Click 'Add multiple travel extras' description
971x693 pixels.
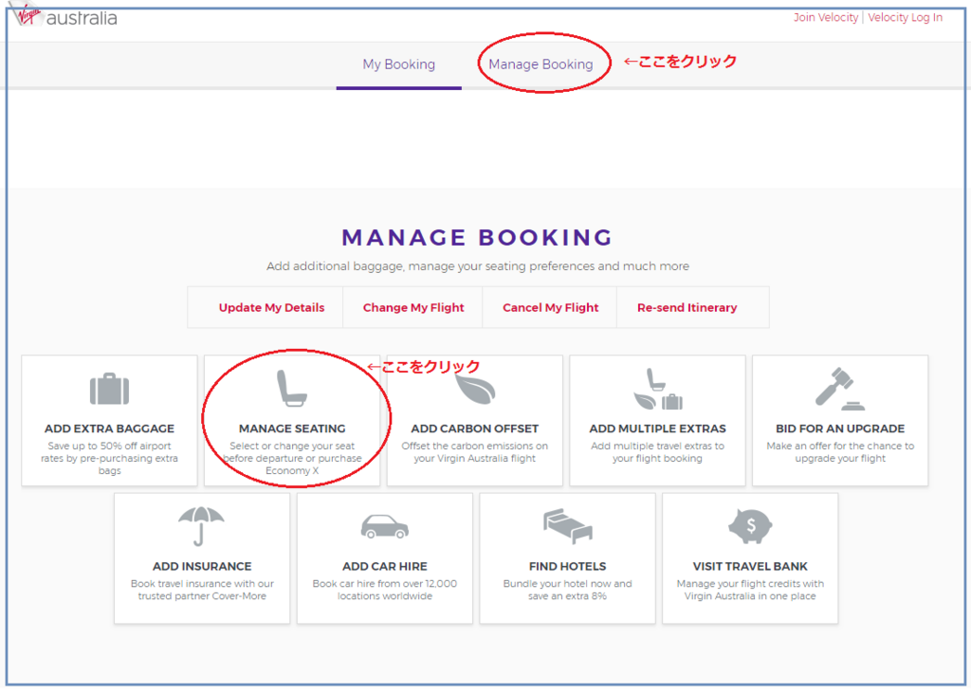(658, 452)
